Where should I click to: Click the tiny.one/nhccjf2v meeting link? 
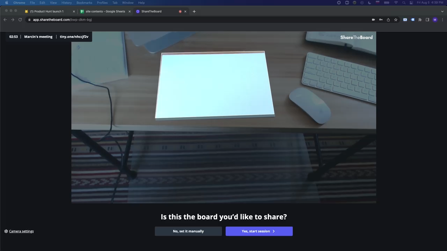pos(74,37)
